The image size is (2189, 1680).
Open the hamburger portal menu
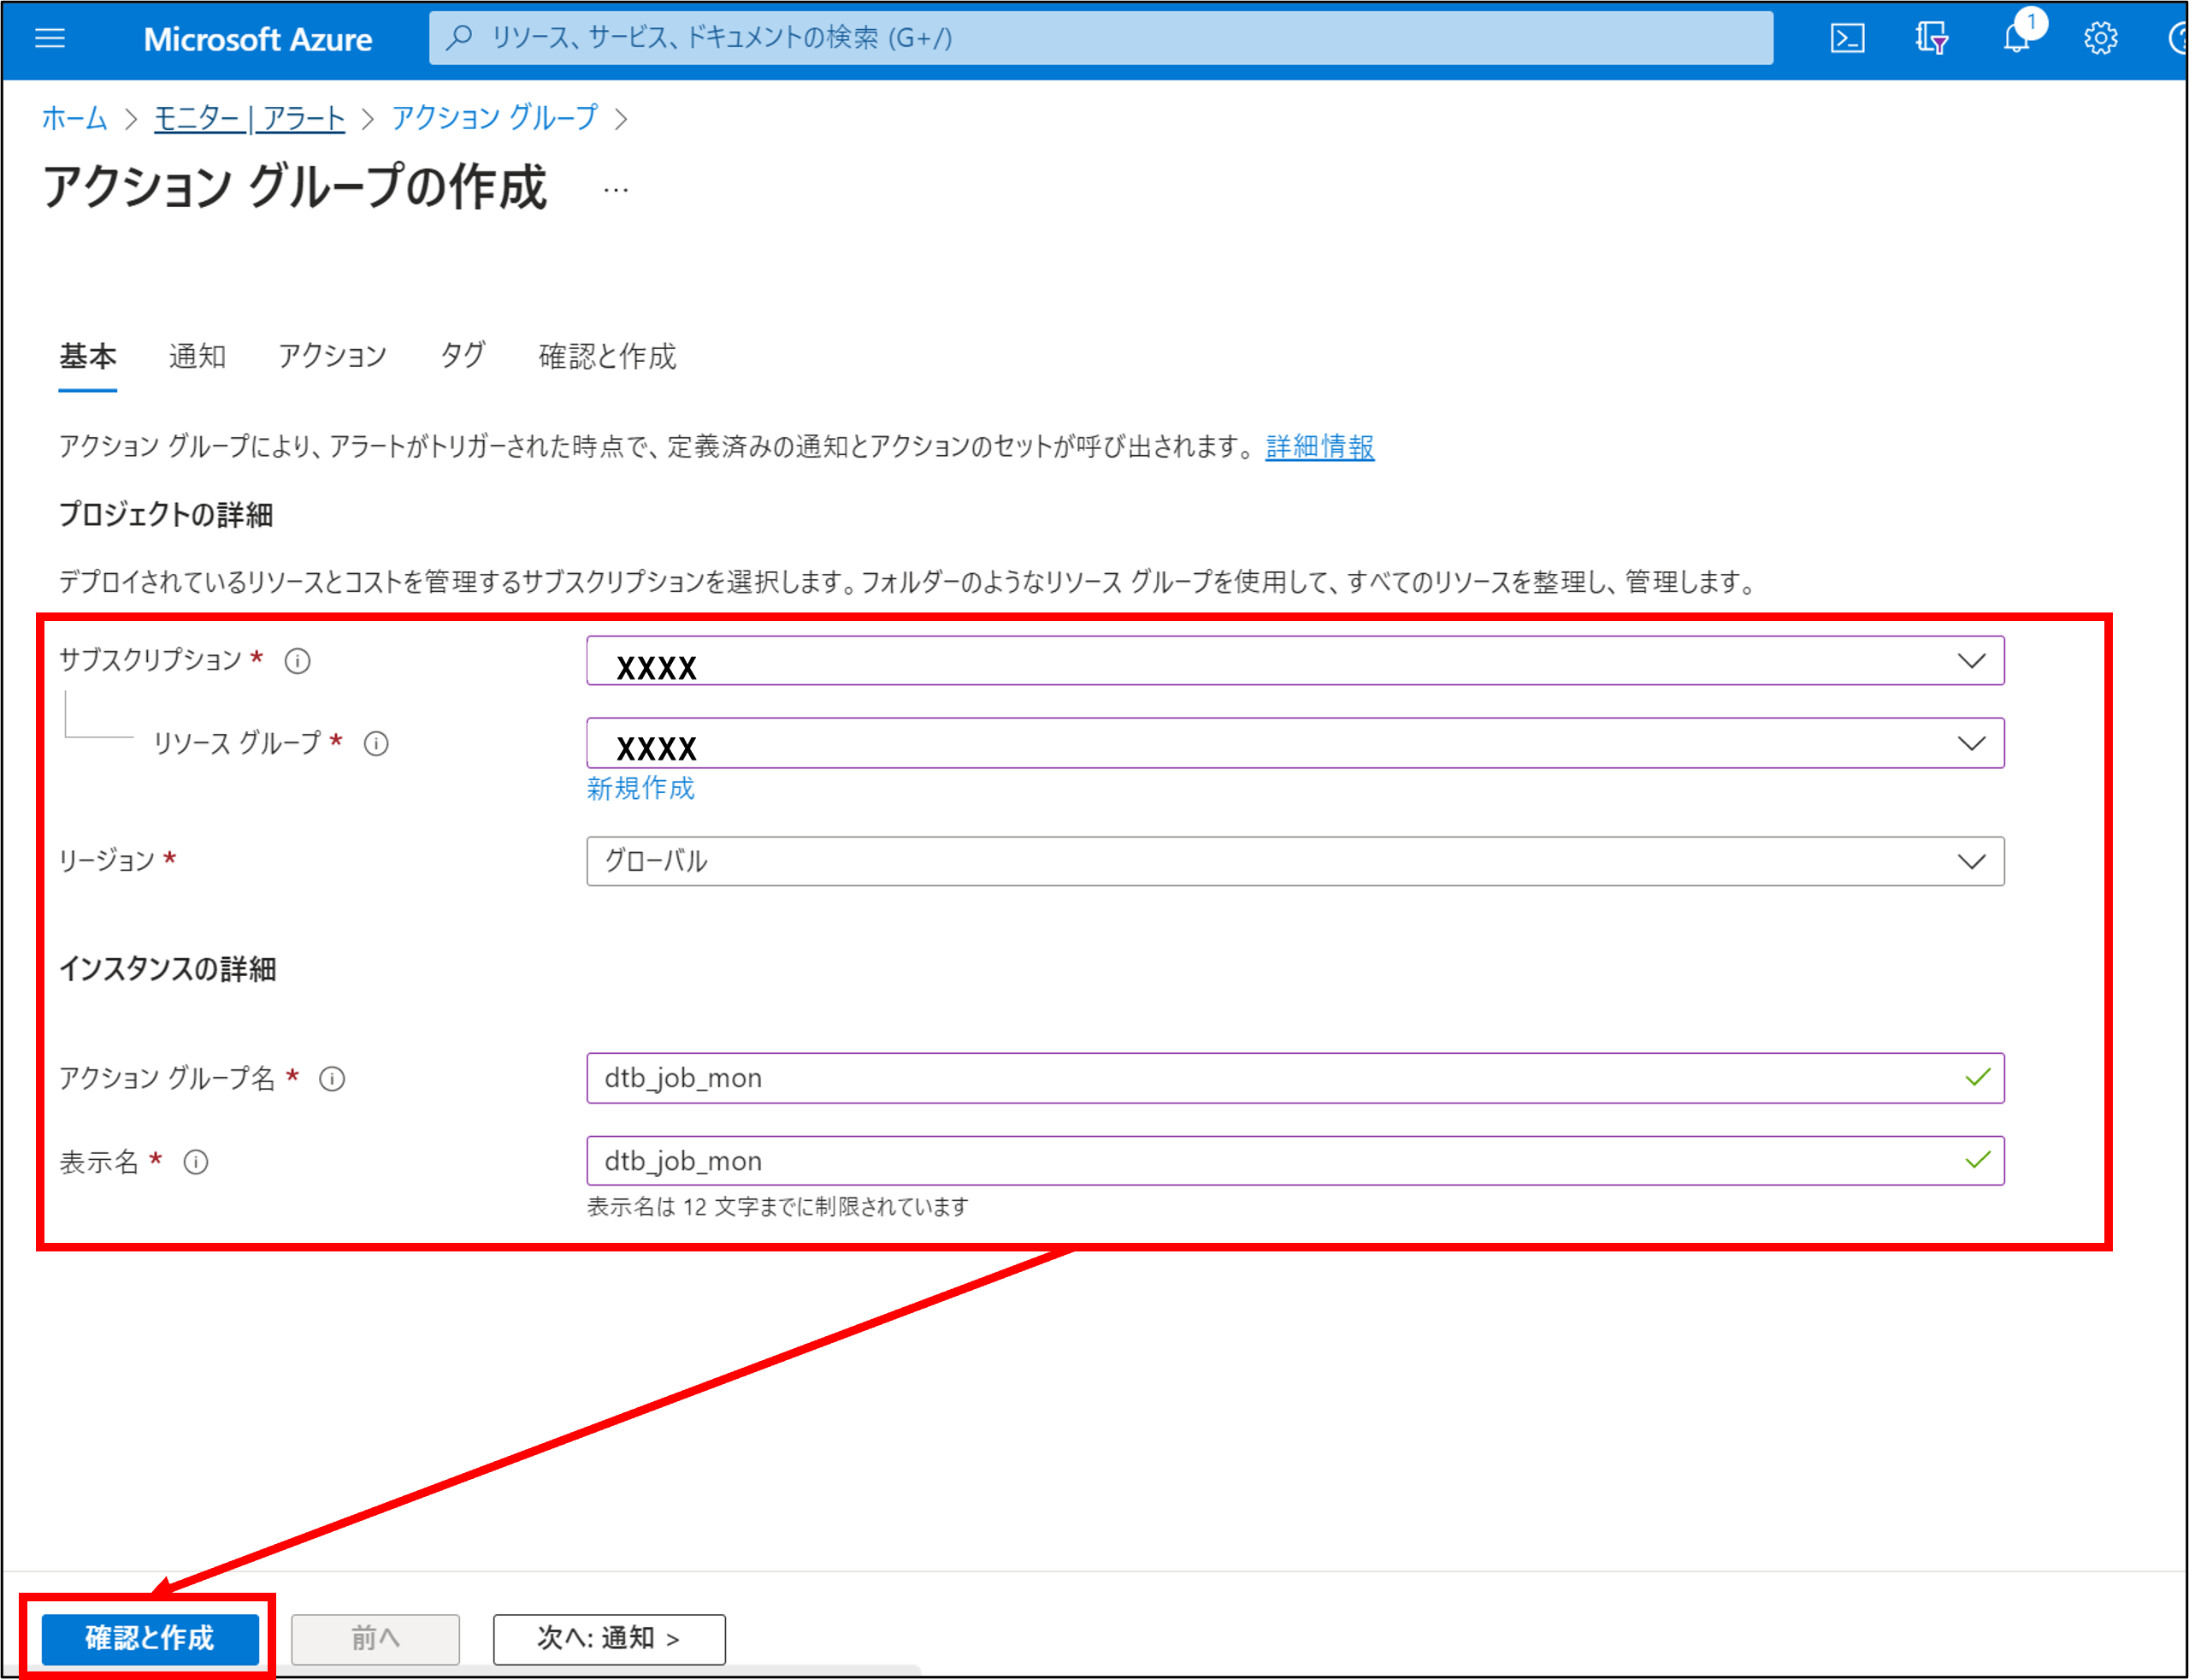49,38
